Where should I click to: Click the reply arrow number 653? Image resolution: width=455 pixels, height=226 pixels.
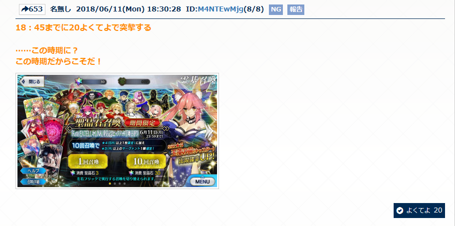32,9
